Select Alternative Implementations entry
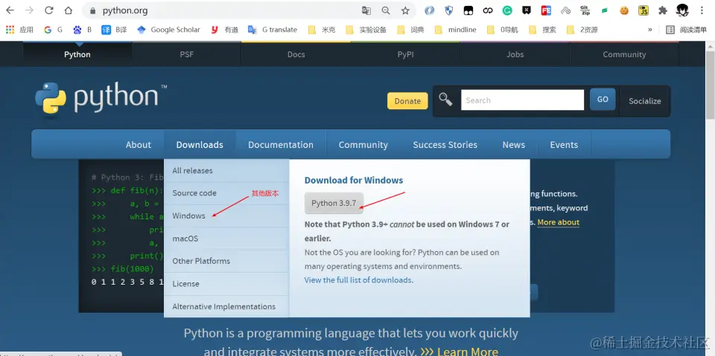715x356 pixels. point(226,306)
